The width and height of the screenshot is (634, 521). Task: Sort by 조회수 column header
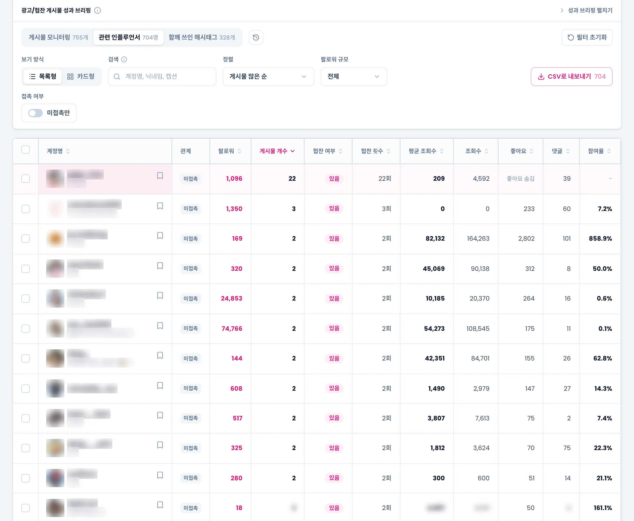477,151
